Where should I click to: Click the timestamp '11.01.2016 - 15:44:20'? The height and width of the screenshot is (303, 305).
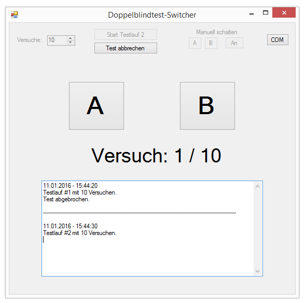71,186
